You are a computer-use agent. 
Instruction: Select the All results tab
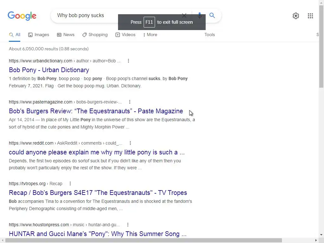(15, 35)
